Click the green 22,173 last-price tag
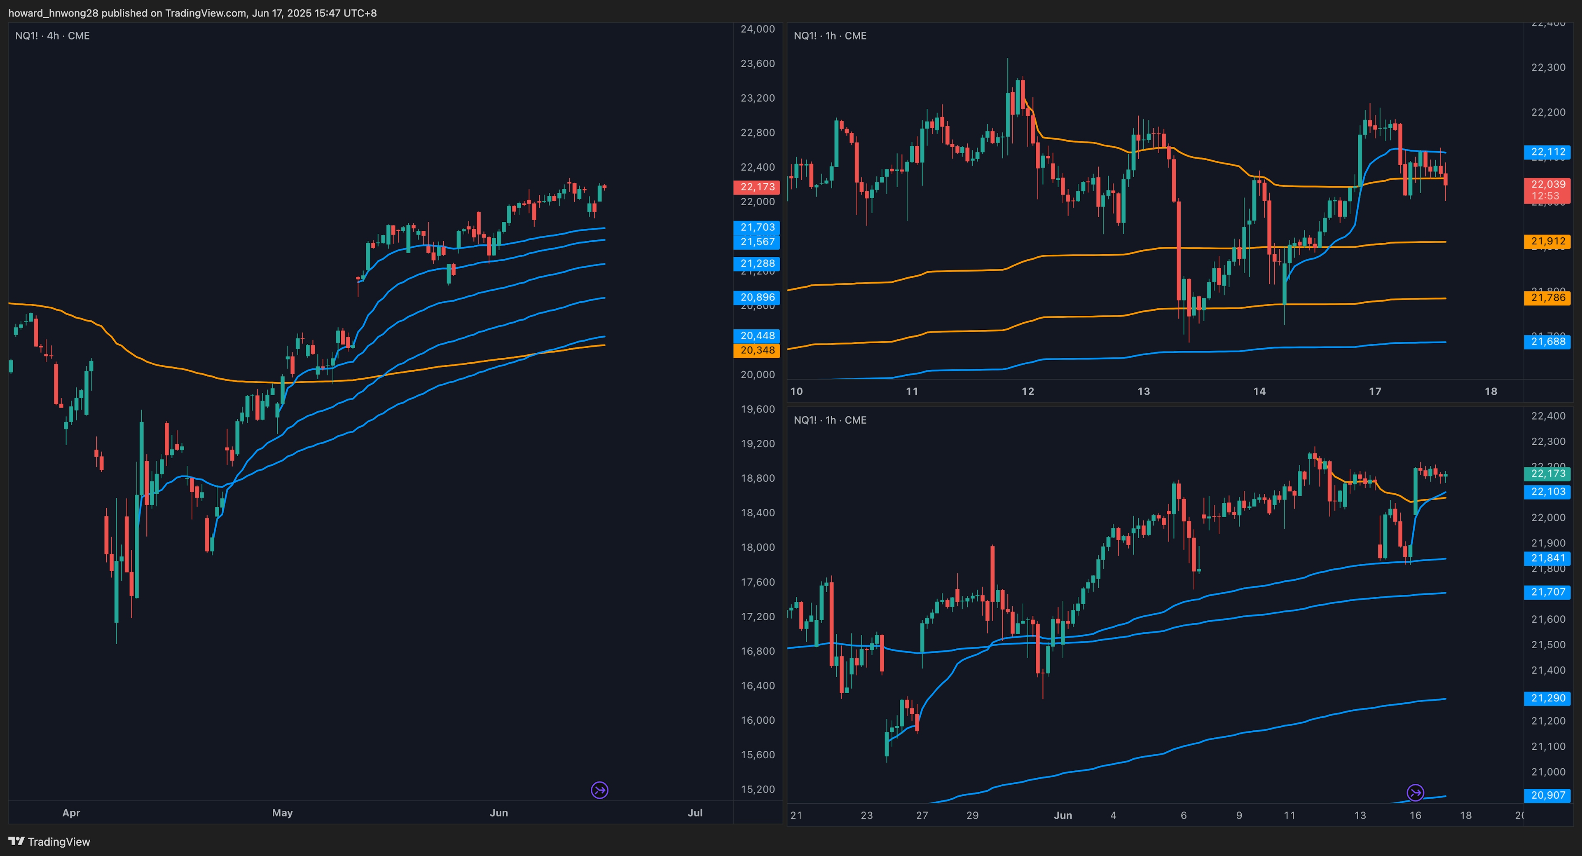1582x856 pixels. click(1548, 474)
